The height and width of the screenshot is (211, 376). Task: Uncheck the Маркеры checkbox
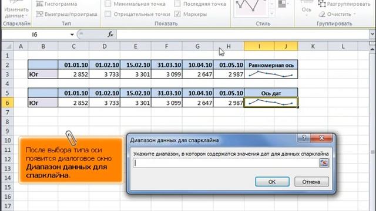(177, 14)
